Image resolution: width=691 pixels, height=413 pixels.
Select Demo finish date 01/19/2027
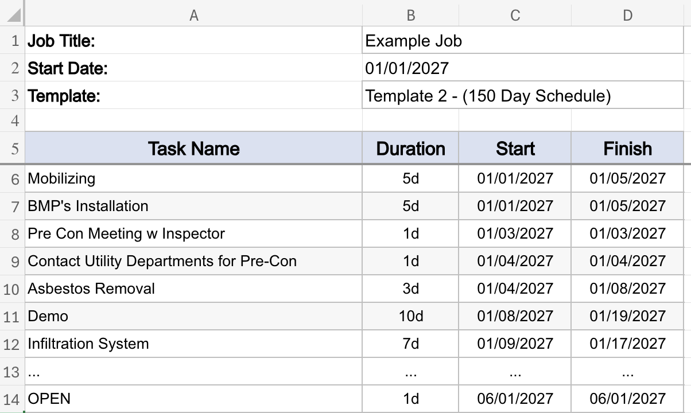tap(627, 316)
